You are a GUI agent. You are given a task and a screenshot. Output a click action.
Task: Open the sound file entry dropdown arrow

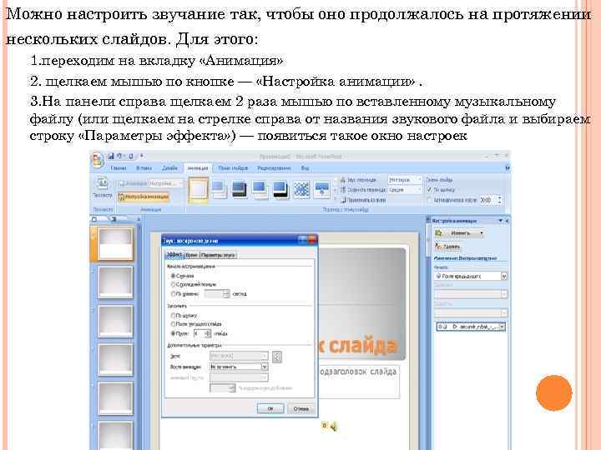(x=502, y=327)
